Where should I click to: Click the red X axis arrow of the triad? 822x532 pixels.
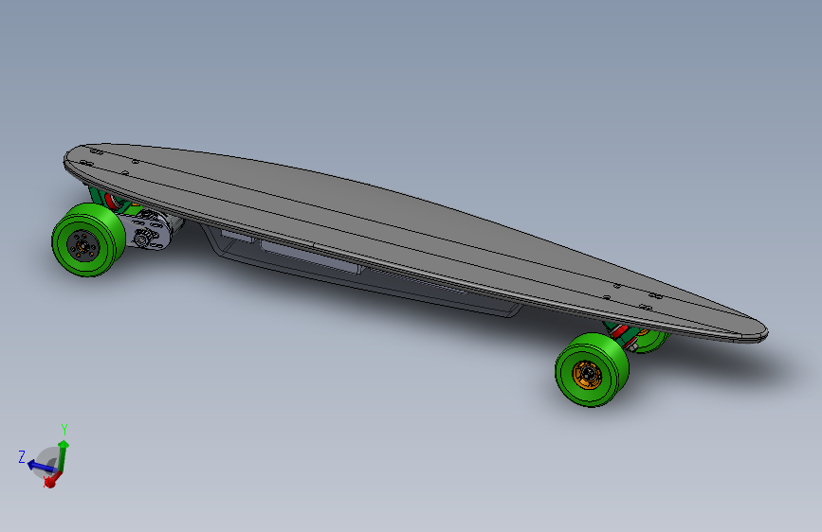[51, 480]
